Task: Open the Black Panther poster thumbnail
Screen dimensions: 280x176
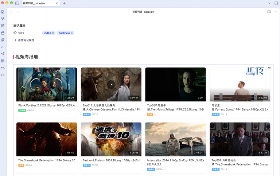Action: pos(47,84)
